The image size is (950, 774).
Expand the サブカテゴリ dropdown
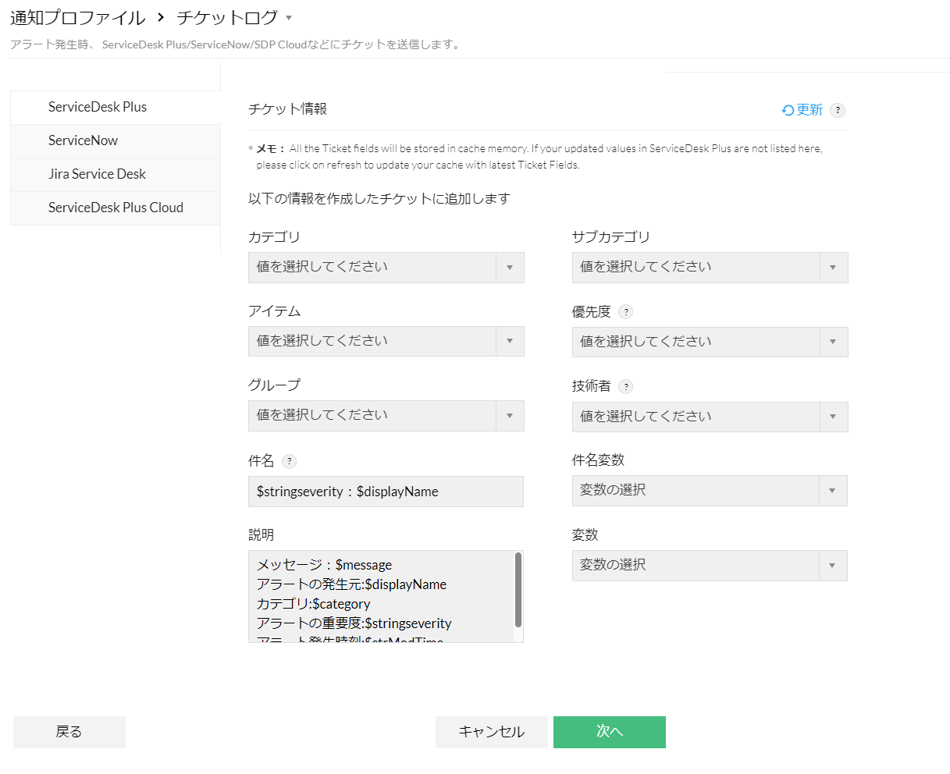pos(710,268)
